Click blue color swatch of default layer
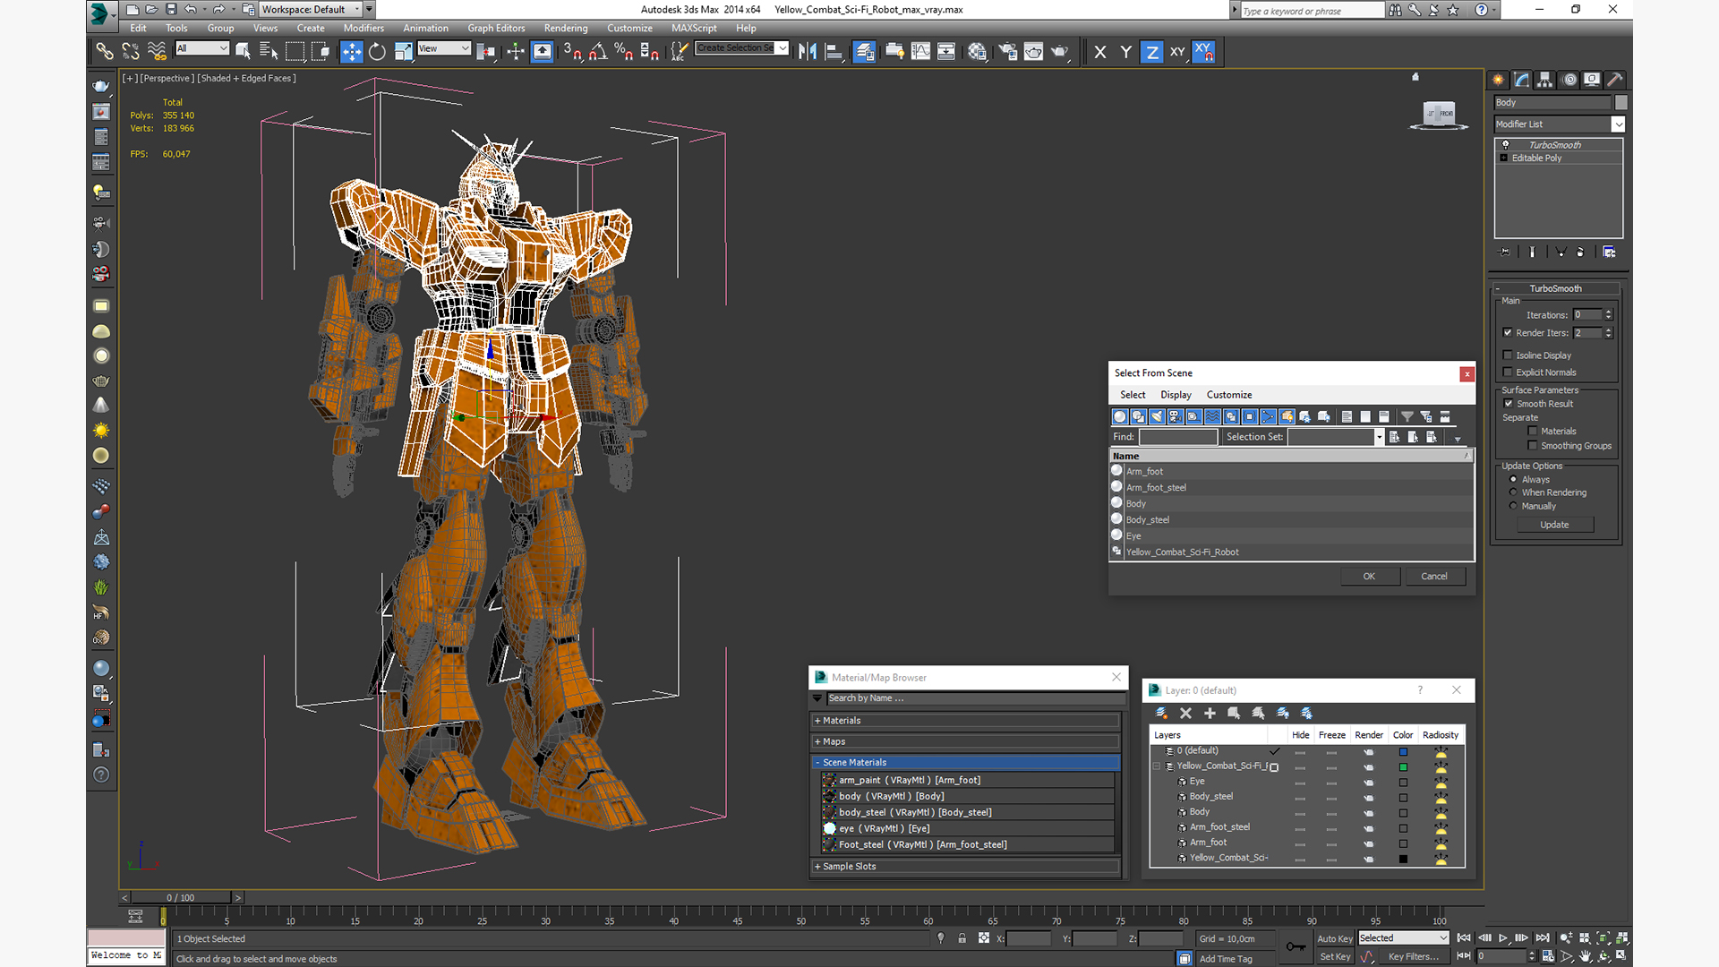Viewport: 1719px width, 967px height. coord(1403,752)
